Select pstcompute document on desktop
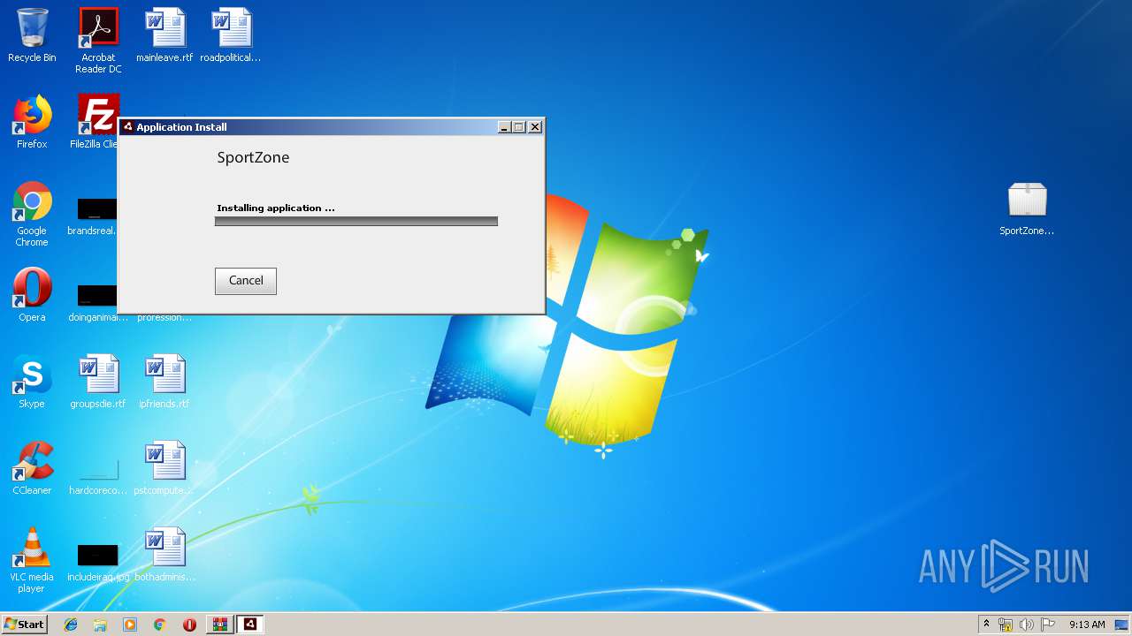 164,468
